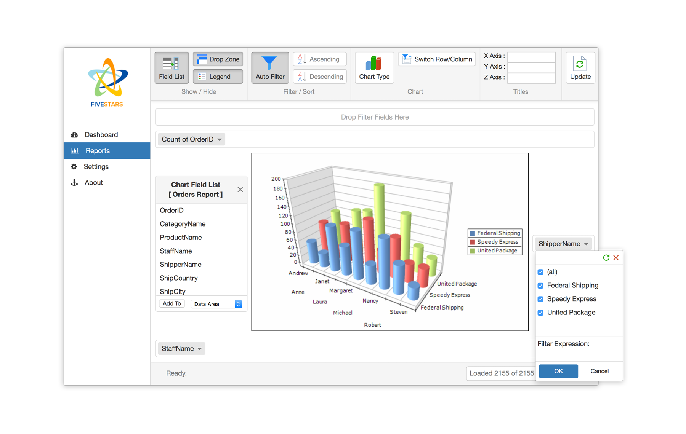Image resolution: width=686 pixels, height=434 pixels.
Task: Open the Data Area combo box
Action: 216,304
